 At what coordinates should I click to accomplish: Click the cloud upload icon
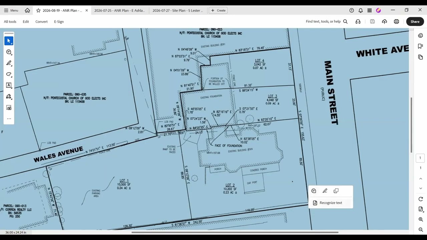(x=384, y=22)
